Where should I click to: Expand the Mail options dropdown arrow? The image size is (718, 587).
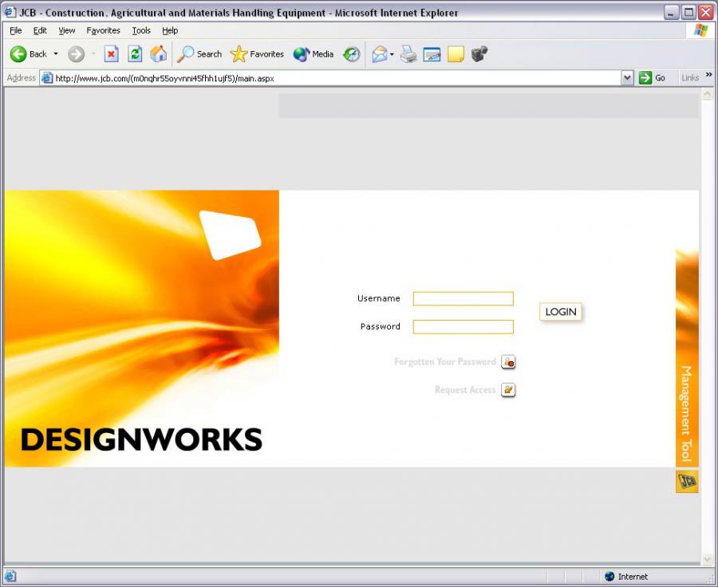tap(392, 54)
